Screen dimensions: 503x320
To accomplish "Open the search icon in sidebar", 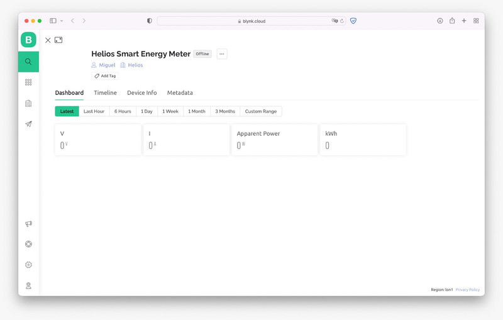I will coord(28,62).
